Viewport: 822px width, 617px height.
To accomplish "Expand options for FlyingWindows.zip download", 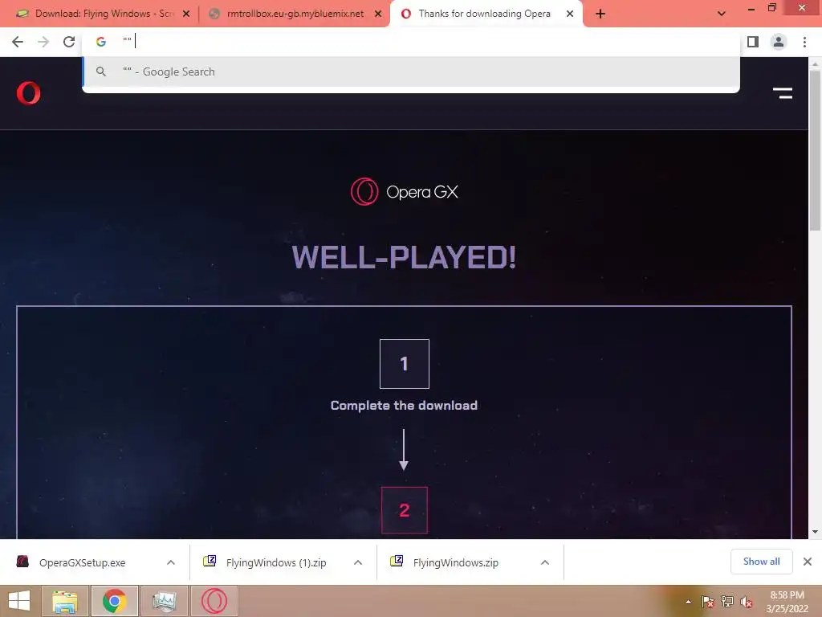I will click(545, 562).
